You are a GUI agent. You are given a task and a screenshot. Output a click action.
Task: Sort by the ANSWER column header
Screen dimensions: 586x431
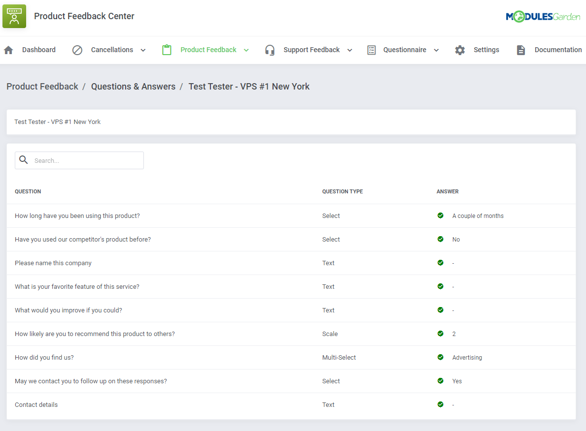point(448,191)
